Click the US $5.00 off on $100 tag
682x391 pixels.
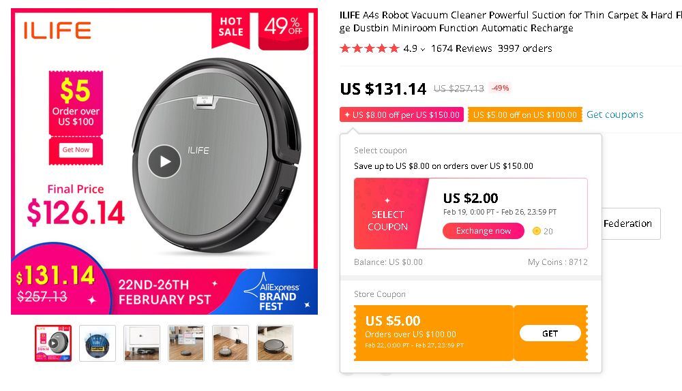(x=524, y=114)
